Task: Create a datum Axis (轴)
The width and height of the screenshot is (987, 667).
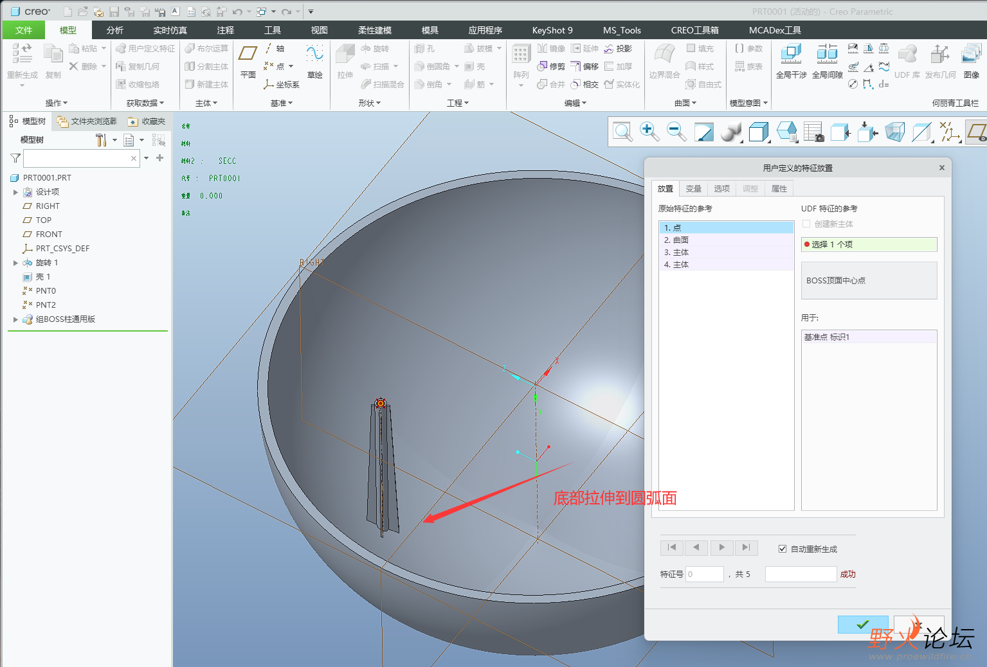Action: [x=275, y=49]
